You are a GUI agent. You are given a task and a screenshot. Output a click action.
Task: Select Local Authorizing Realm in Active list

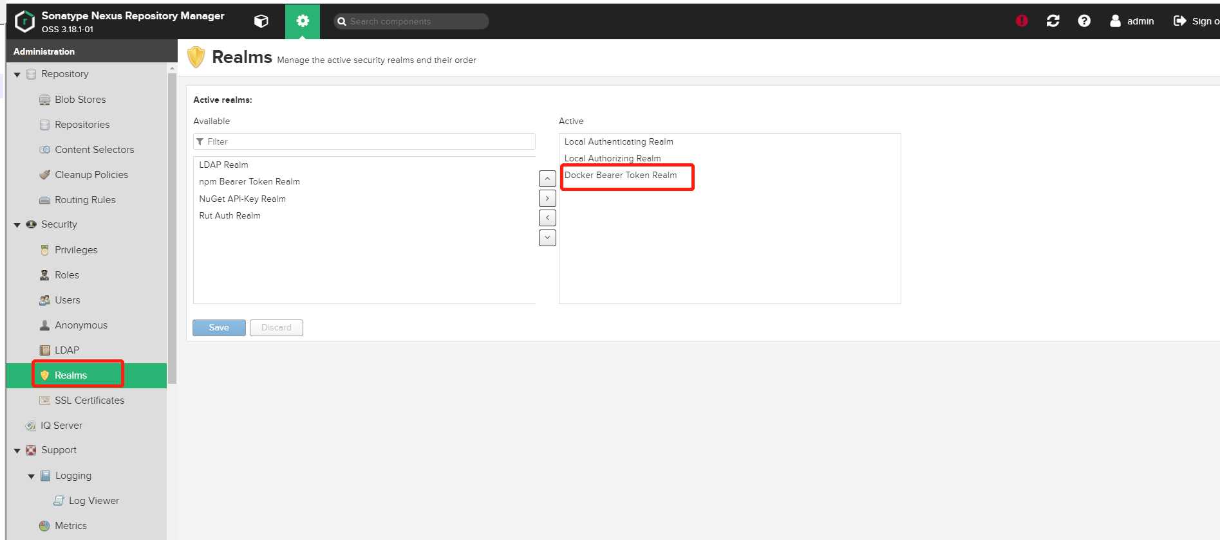[730, 159]
